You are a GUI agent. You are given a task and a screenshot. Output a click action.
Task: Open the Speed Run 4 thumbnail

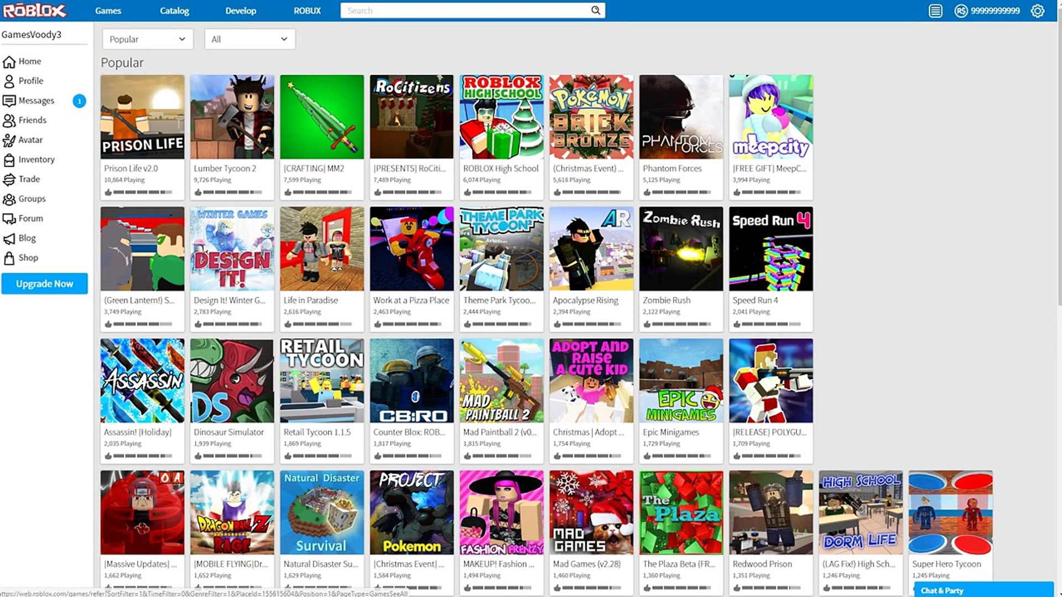[x=771, y=249]
